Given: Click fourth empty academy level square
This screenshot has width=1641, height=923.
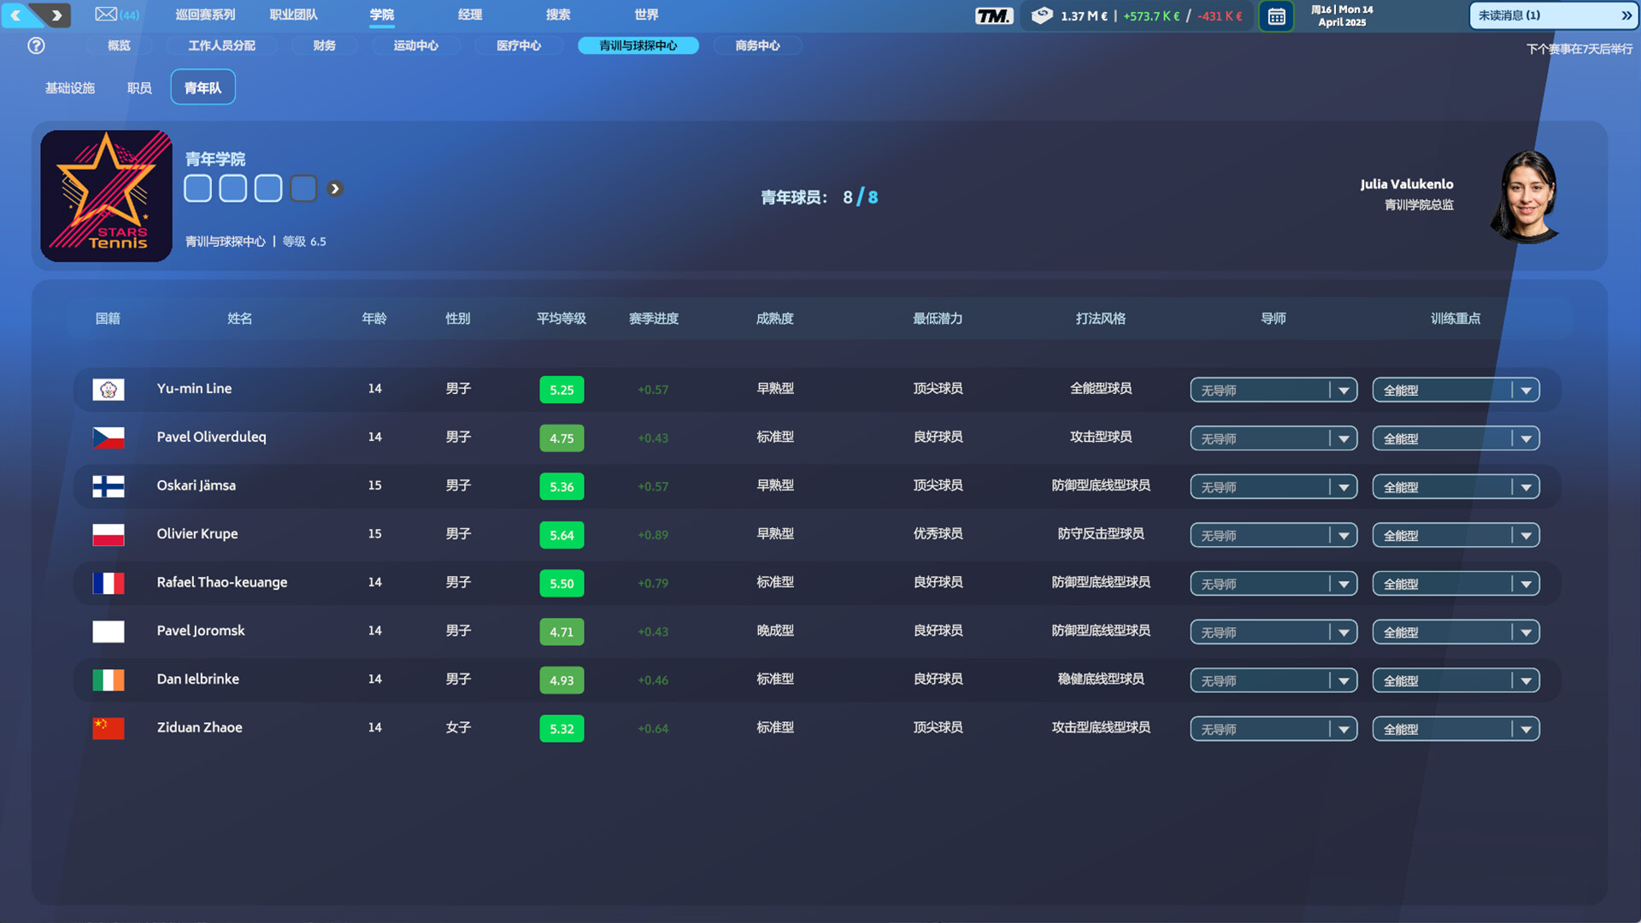Looking at the screenshot, I should pos(303,189).
